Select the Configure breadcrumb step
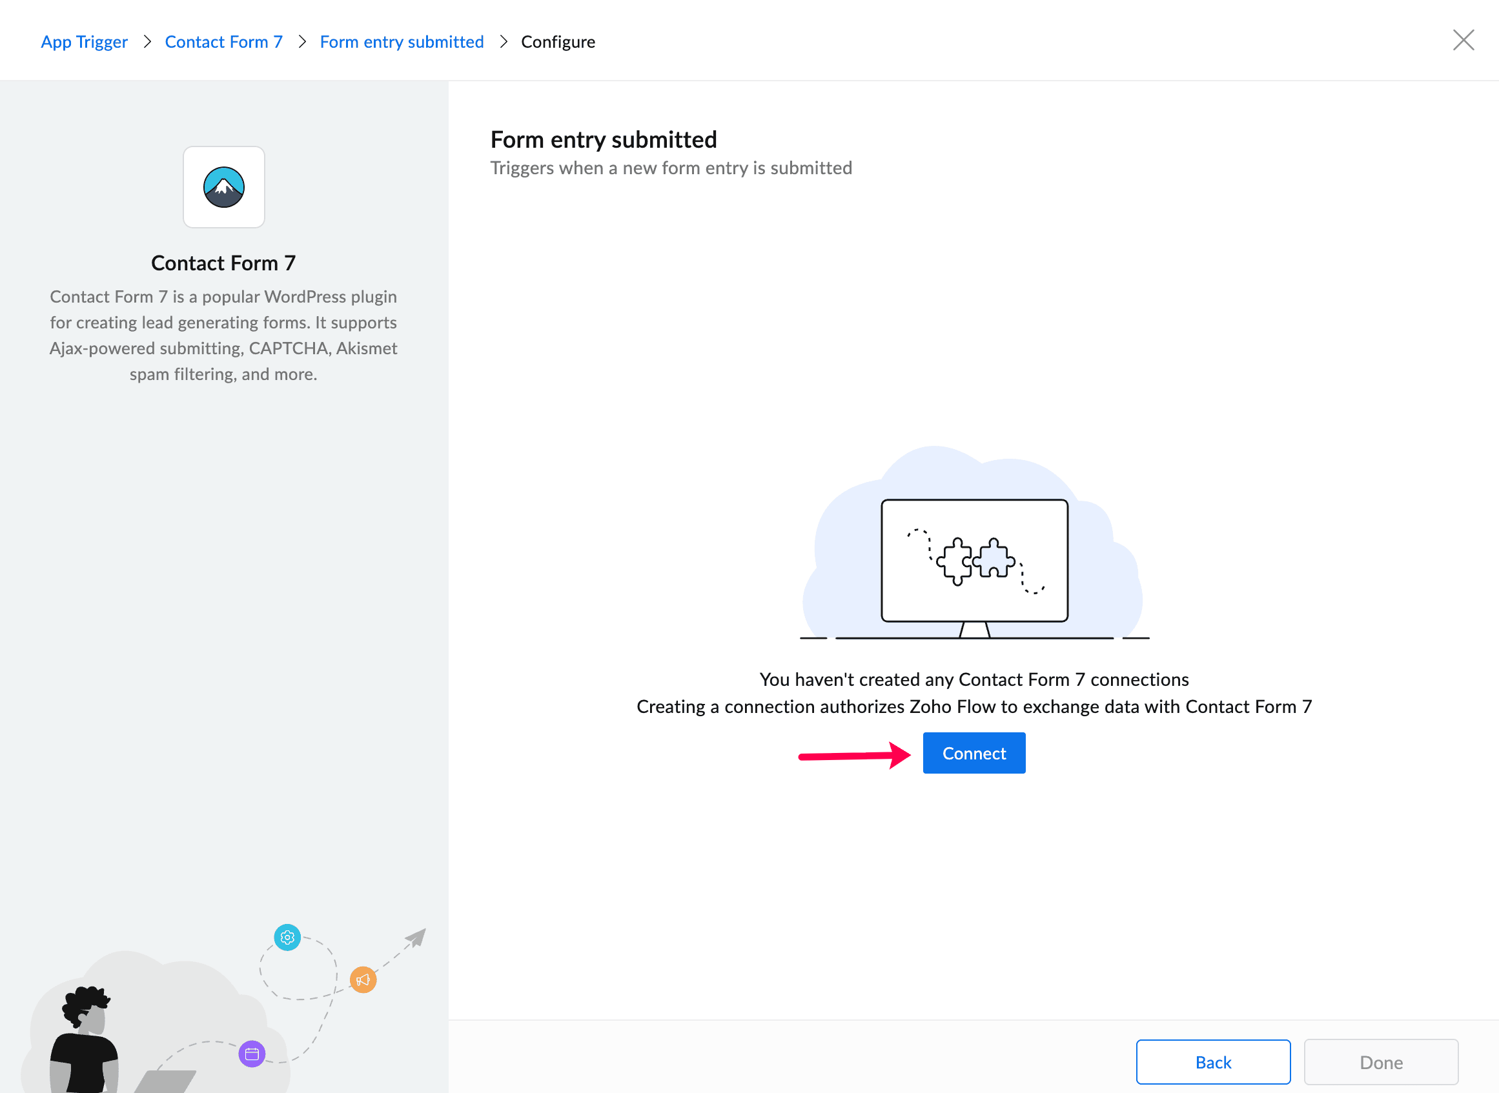Viewport: 1499px width, 1093px height. 558,42
